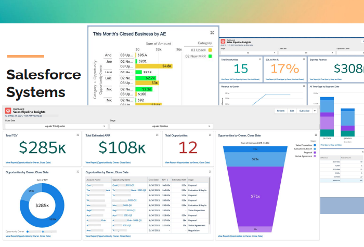
Task: Click the table's Close Date column header
Action: pos(154,180)
